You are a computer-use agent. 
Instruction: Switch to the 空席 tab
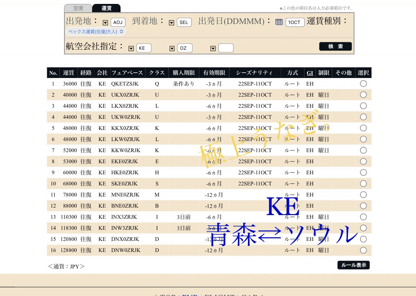coord(78,8)
